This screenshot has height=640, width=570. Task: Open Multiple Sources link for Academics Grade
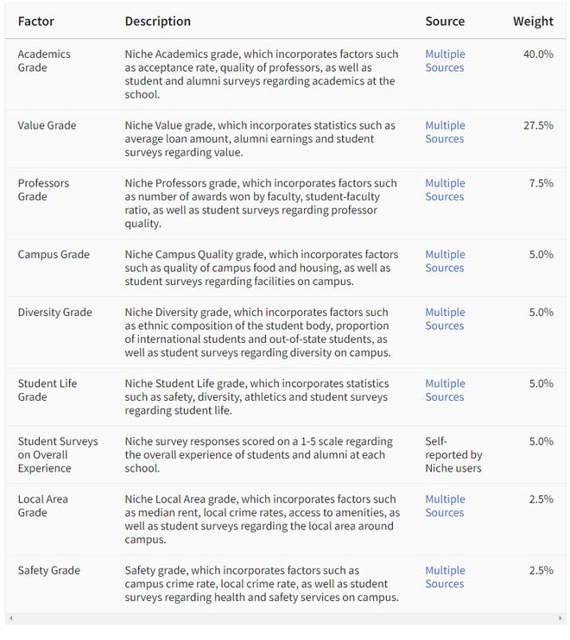445,60
